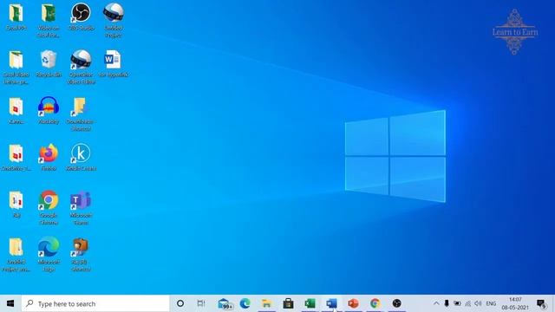Open the Mail app with 99+ badge
Viewport: 555px width, 312px height.
pyautogui.click(x=225, y=303)
